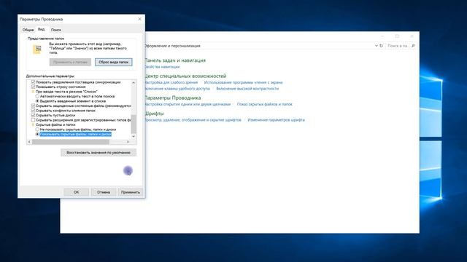Click Восстановить значения по умолчанию button

(x=99, y=152)
